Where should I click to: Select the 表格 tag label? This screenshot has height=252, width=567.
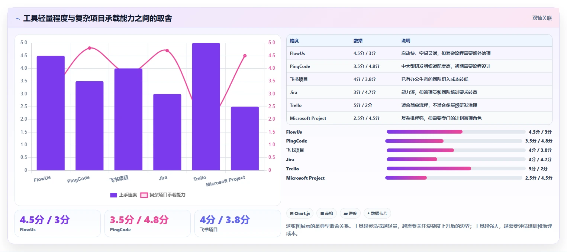[329, 214]
